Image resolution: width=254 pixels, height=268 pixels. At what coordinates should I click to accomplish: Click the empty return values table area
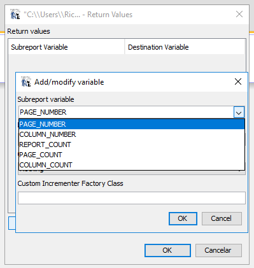pyautogui.click(x=127, y=63)
